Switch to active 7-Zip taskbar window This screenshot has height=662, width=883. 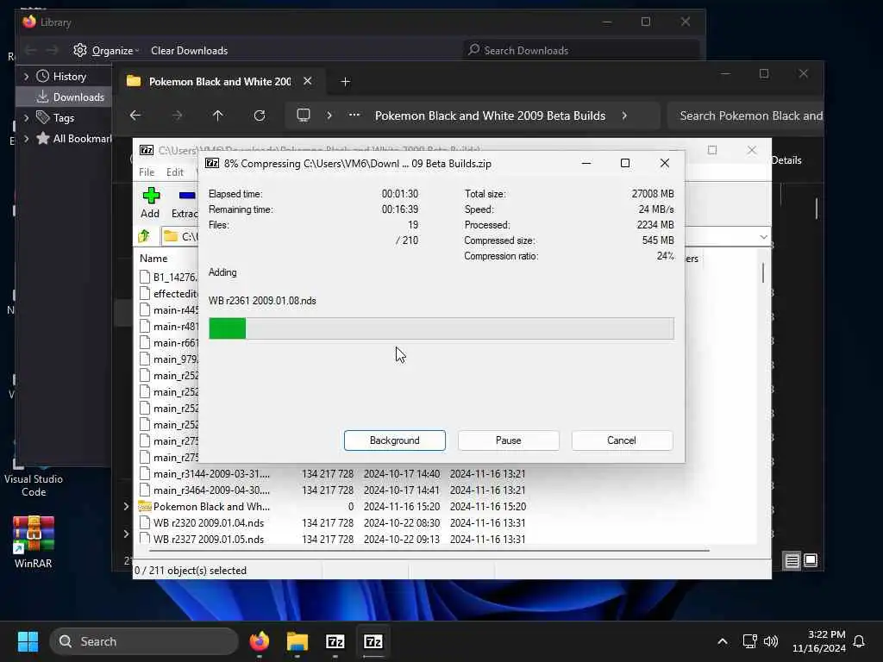coord(373,641)
